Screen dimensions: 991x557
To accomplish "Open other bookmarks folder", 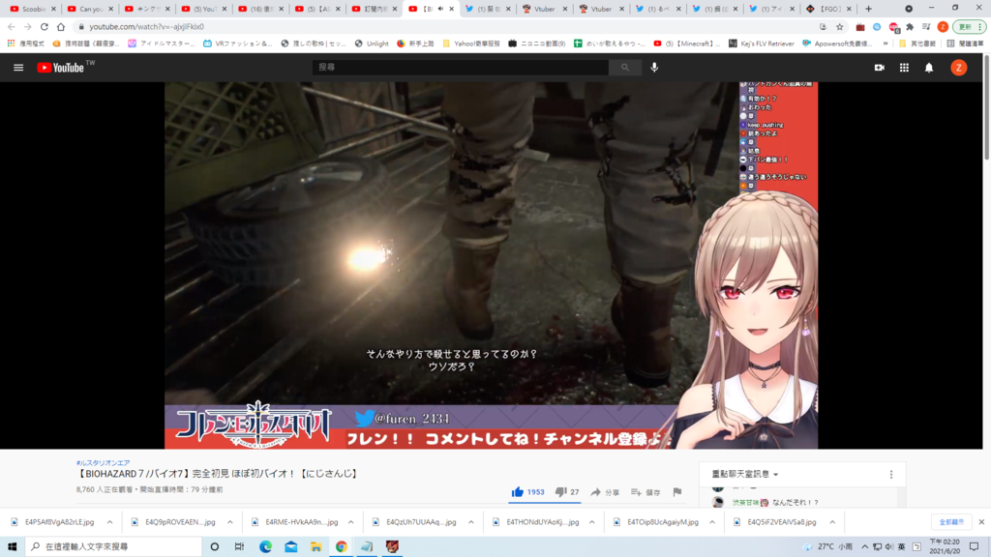I will [x=918, y=44].
